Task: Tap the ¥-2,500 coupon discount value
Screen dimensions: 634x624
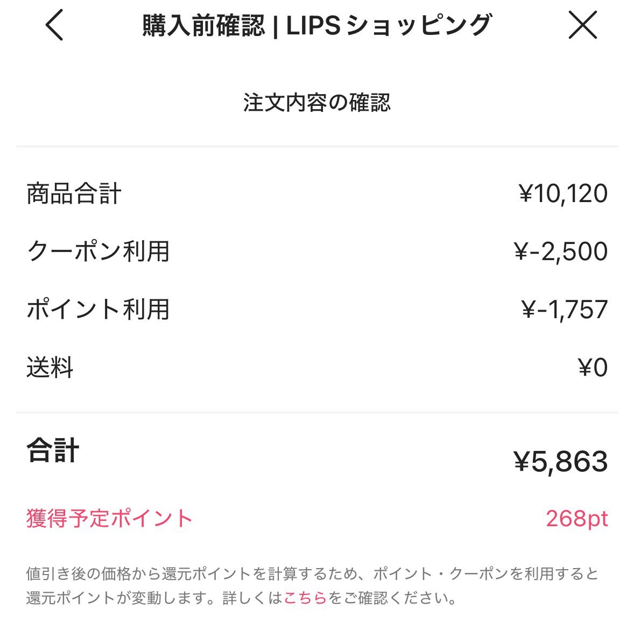Action: 561,251
